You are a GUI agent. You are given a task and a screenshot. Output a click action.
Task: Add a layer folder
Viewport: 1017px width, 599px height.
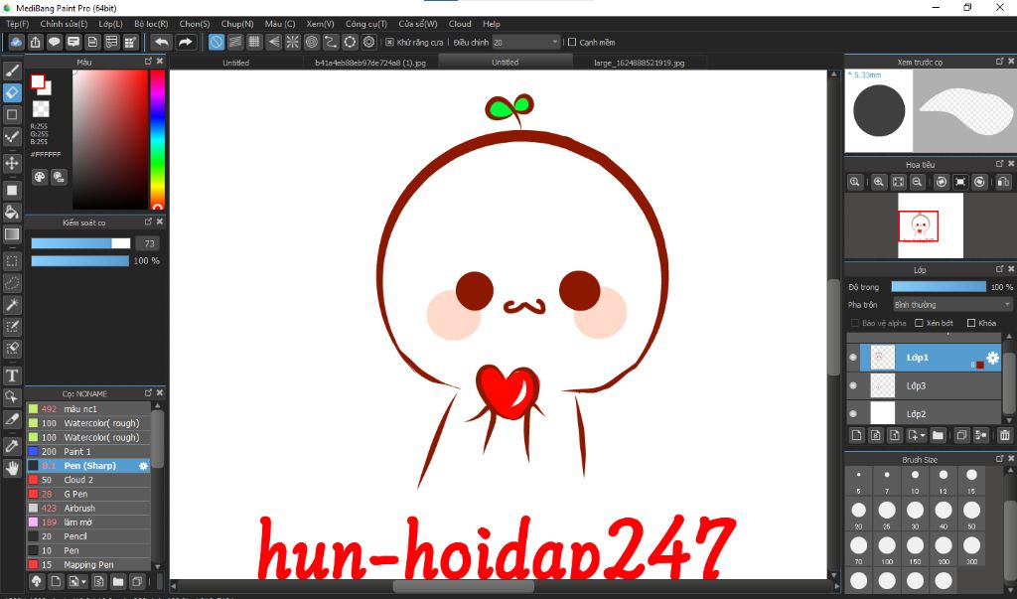[x=938, y=435]
